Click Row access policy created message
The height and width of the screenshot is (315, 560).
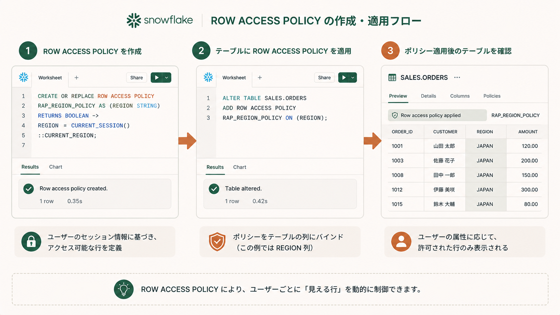pos(74,188)
